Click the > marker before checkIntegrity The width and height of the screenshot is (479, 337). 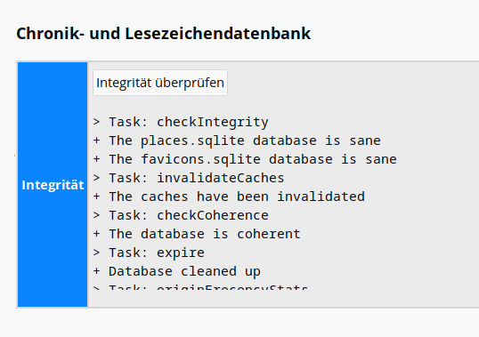(96, 122)
